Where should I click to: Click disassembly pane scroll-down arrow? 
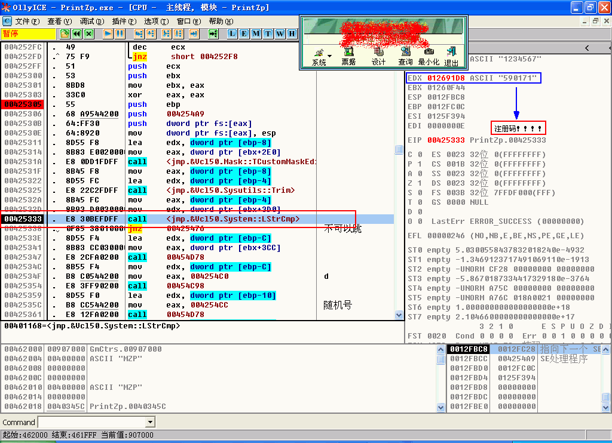(399, 315)
